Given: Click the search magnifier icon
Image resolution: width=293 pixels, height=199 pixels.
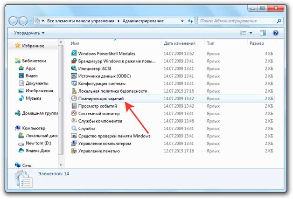Looking at the screenshot, I should (279, 21).
